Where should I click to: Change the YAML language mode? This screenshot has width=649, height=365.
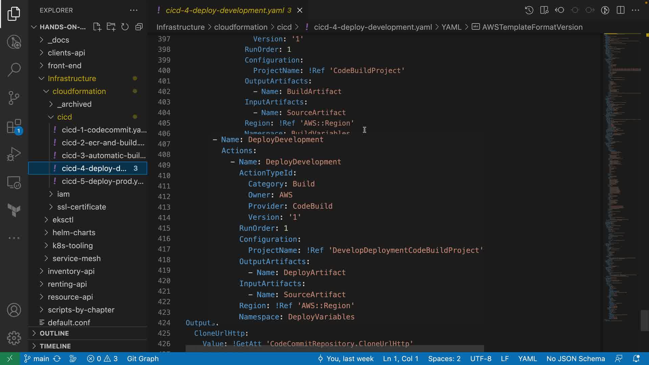click(x=527, y=359)
